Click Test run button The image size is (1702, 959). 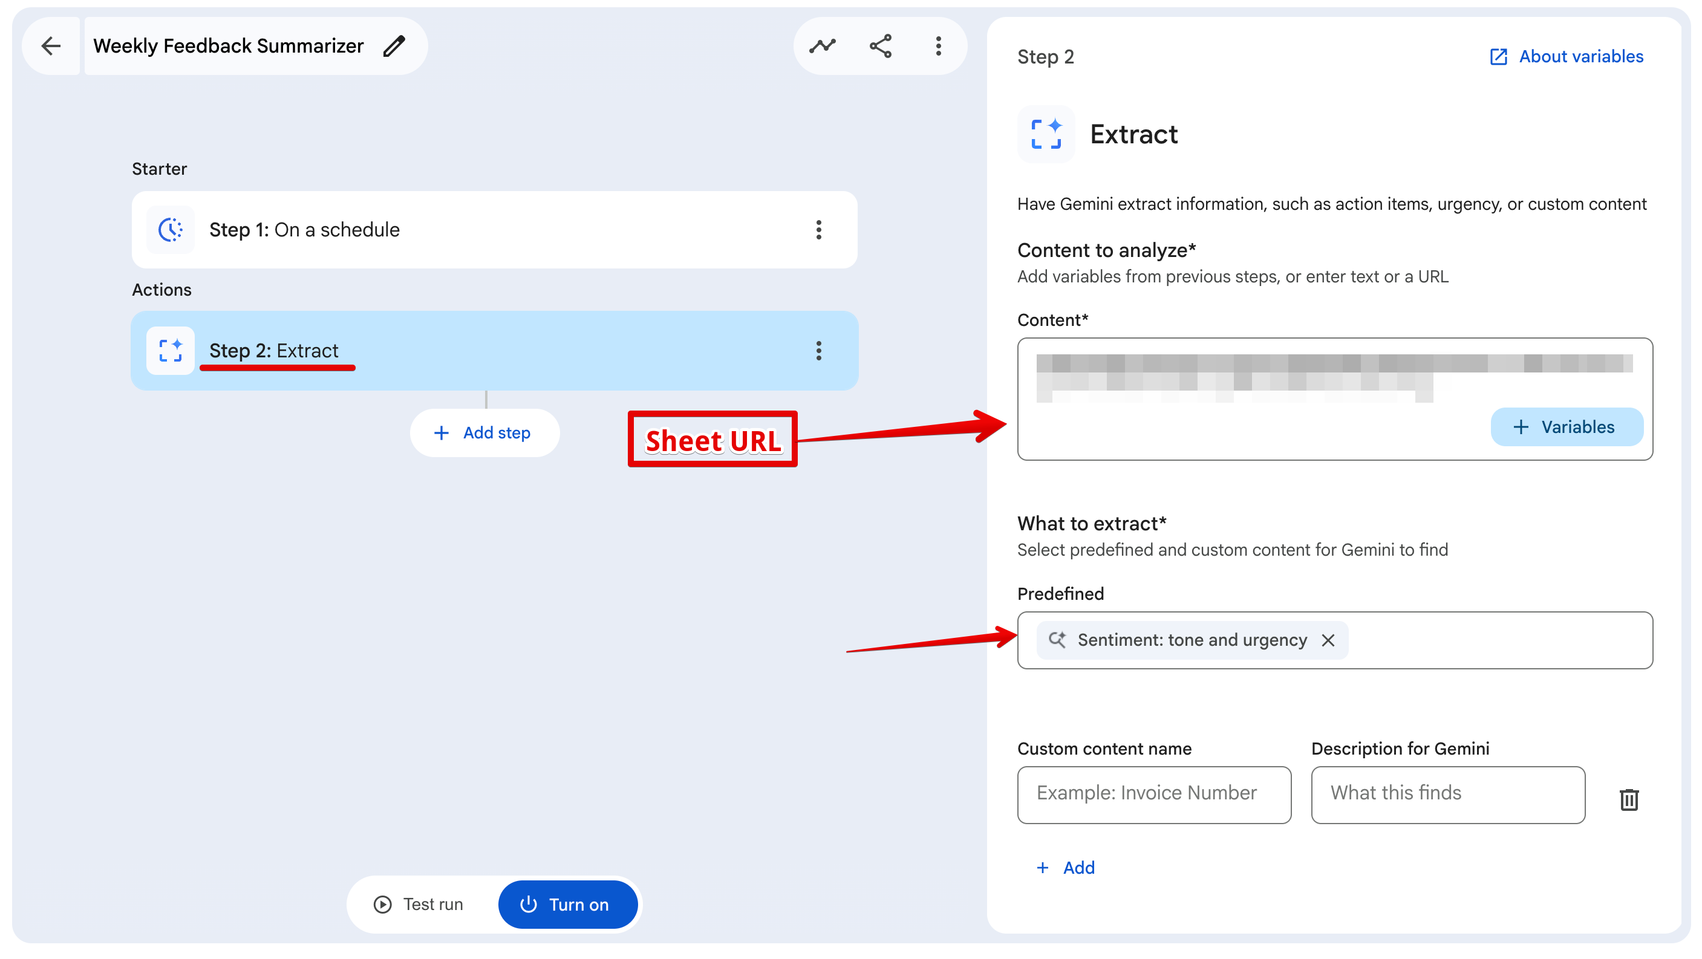click(419, 904)
